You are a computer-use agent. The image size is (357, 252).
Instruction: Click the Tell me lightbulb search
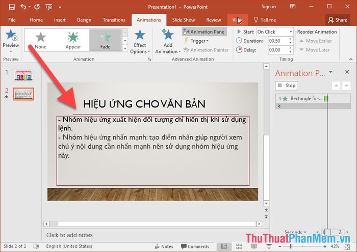click(x=265, y=20)
